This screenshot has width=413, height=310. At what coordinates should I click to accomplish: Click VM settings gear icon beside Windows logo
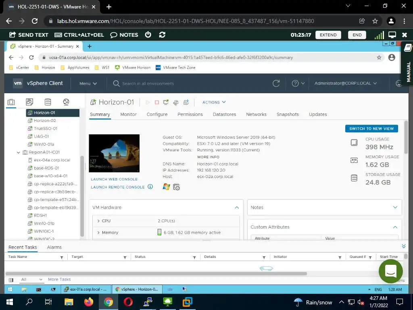[x=176, y=187]
